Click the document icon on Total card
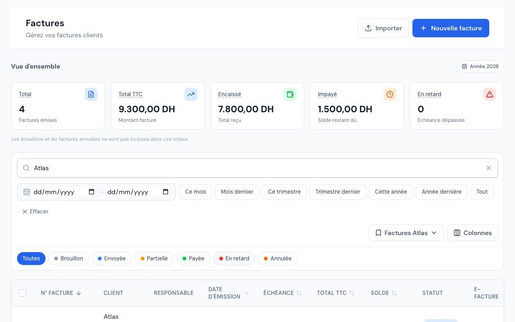 click(91, 94)
